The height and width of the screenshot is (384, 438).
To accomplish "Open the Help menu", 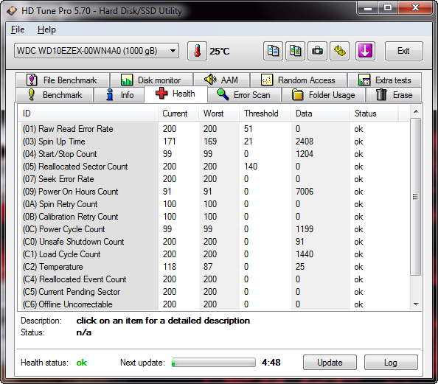I will click(x=46, y=29).
